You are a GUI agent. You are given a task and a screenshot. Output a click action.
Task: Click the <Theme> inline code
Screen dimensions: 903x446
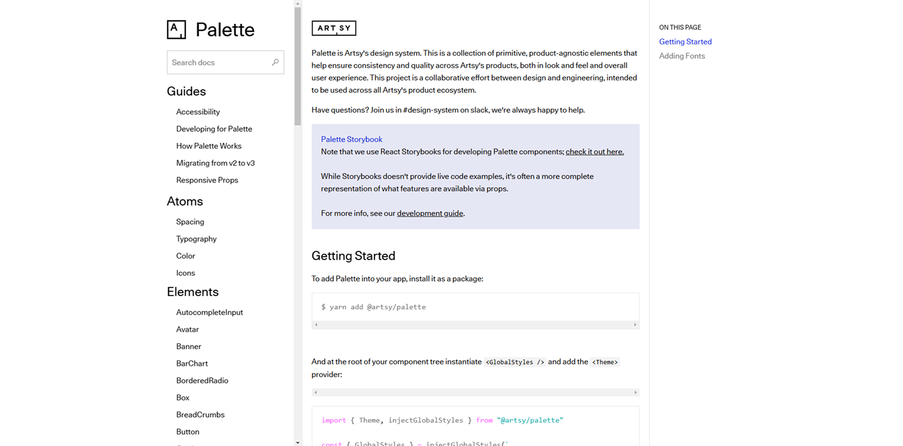click(605, 362)
